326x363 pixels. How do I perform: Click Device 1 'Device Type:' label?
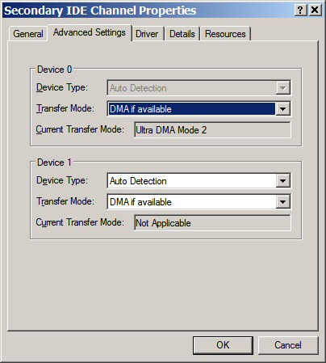[62, 180]
